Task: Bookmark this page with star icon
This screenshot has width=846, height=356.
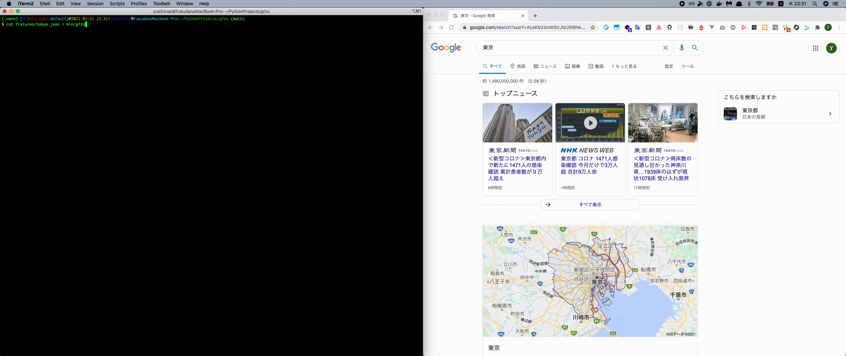Action: 593,27
